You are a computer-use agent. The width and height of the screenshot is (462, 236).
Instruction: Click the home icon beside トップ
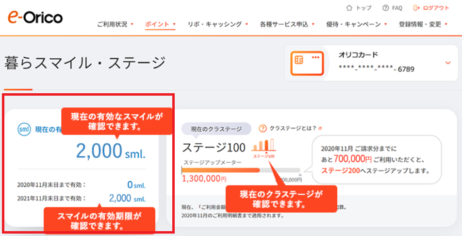(x=349, y=8)
